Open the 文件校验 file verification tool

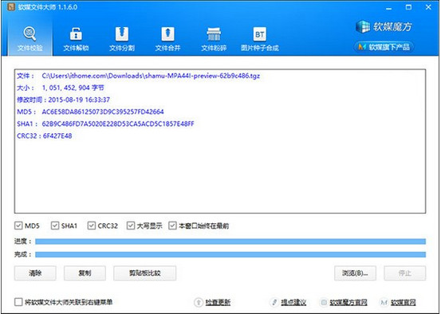(30, 38)
